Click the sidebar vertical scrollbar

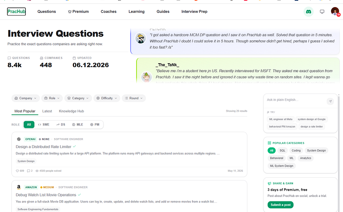pyautogui.click(x=339, y=153)
